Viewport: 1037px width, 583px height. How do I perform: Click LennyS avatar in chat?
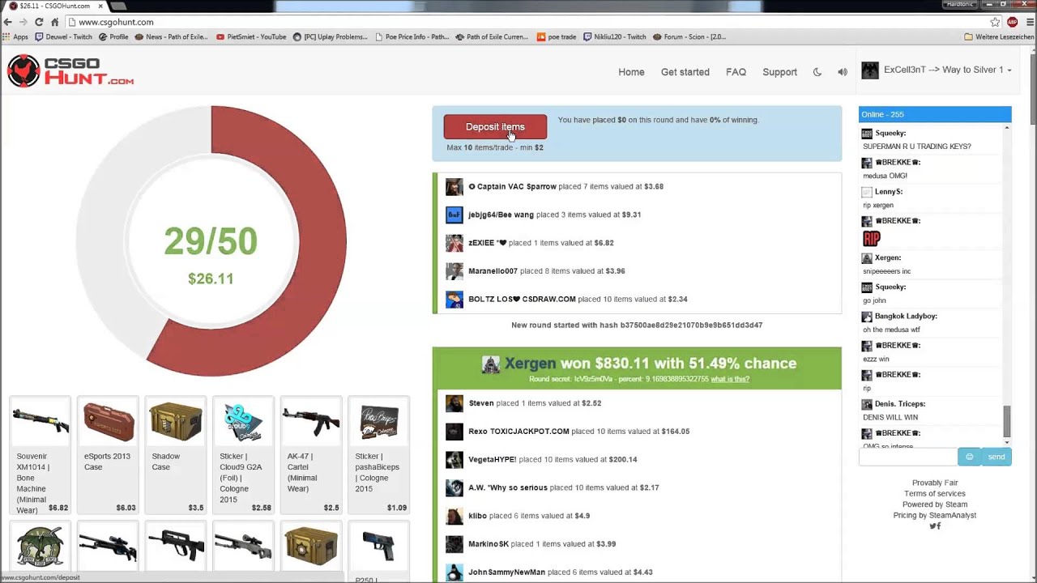(x=867, y=192)
